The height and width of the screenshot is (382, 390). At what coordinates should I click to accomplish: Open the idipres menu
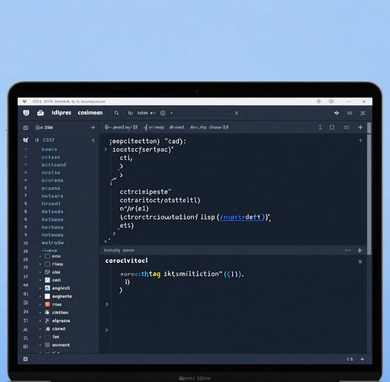(61, 113)
